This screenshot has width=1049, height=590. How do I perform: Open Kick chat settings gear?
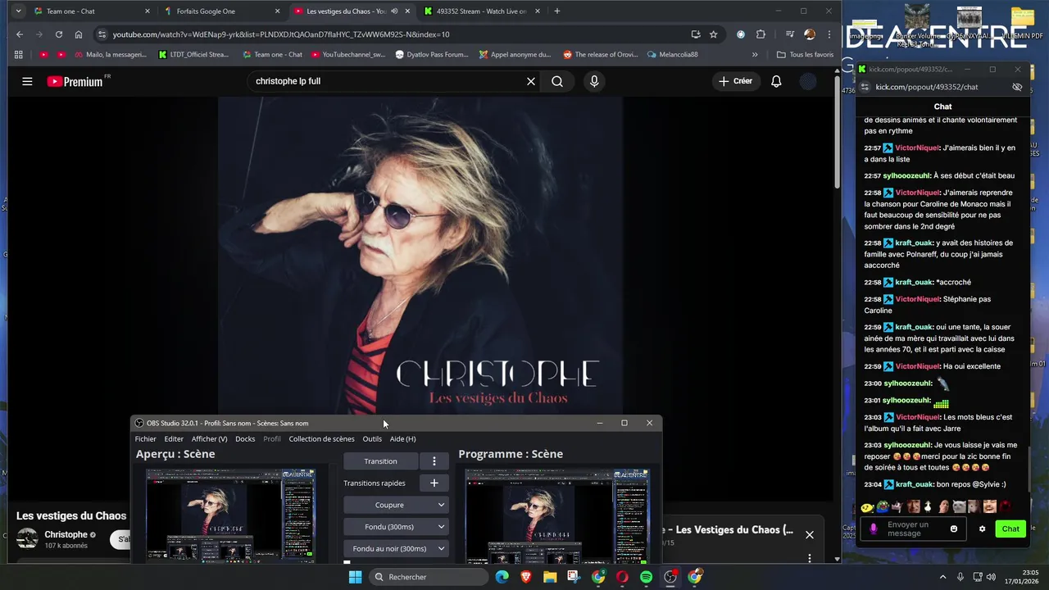[x=982, y=529]
